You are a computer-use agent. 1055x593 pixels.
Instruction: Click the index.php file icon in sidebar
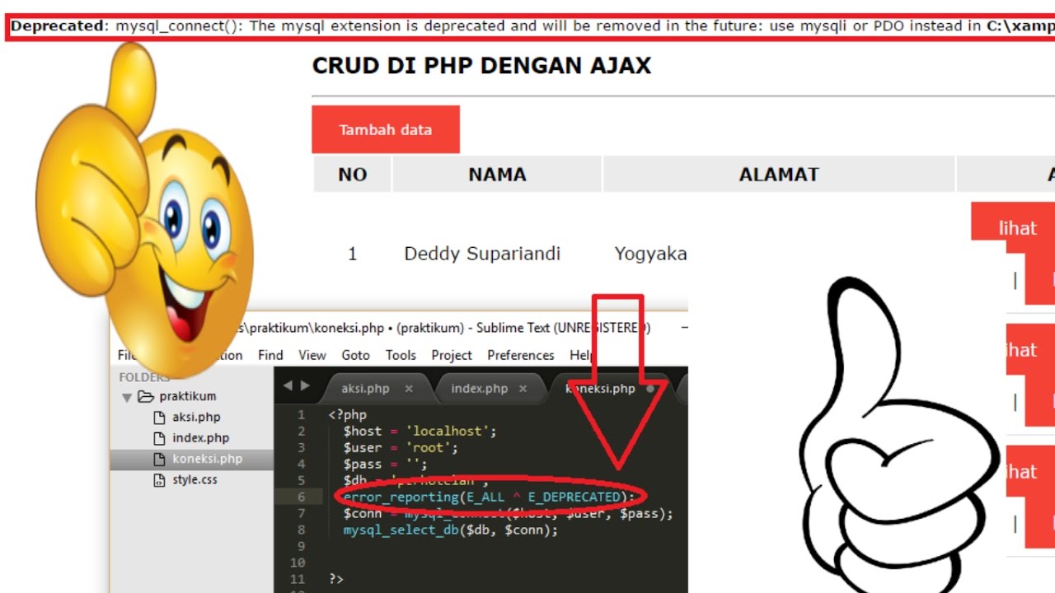pyautogui.click(x=160, y=438)
